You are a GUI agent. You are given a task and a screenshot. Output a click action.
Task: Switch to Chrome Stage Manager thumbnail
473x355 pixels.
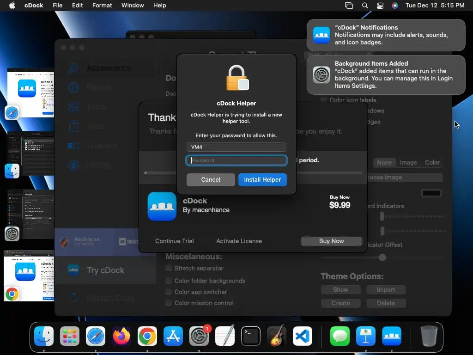point(29,275)
